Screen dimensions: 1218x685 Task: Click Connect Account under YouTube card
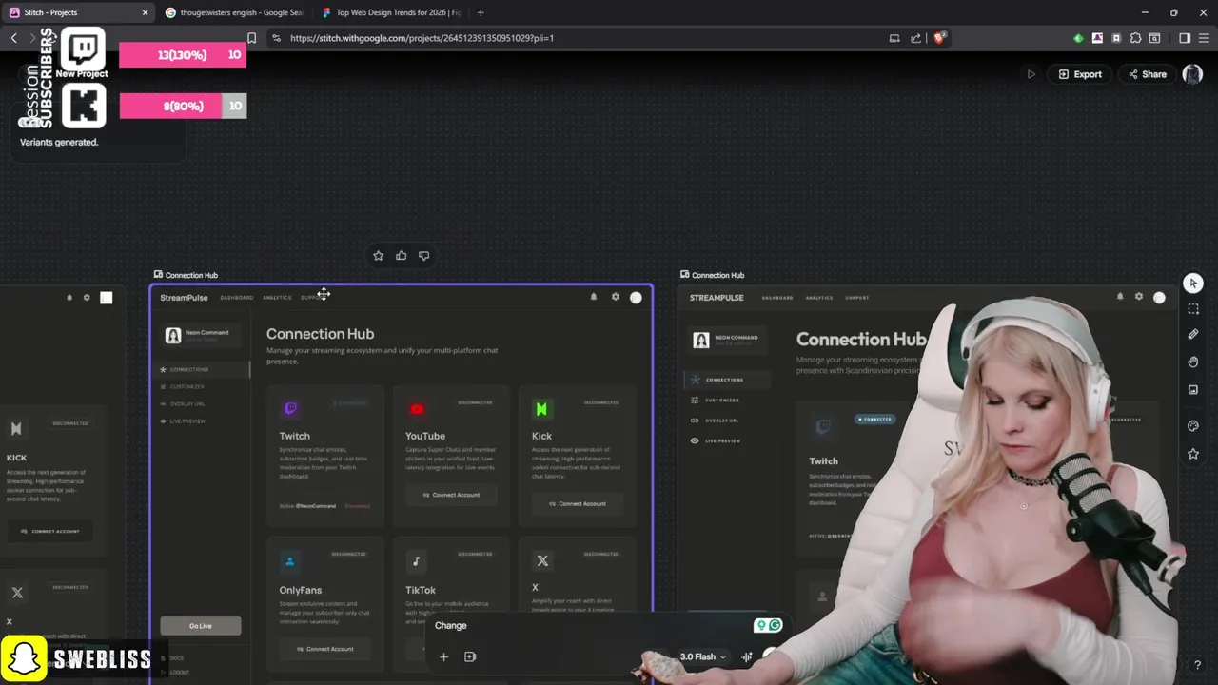tap(451, 495)
